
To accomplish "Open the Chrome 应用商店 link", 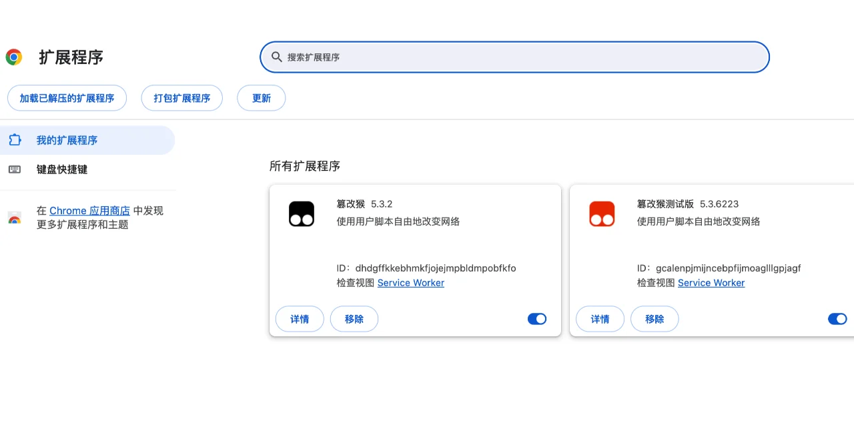I will click(x=89, y=211).
